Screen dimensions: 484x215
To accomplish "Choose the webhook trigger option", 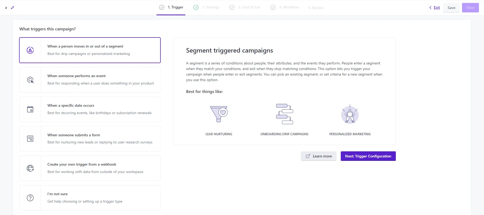I will click(90, 168).
